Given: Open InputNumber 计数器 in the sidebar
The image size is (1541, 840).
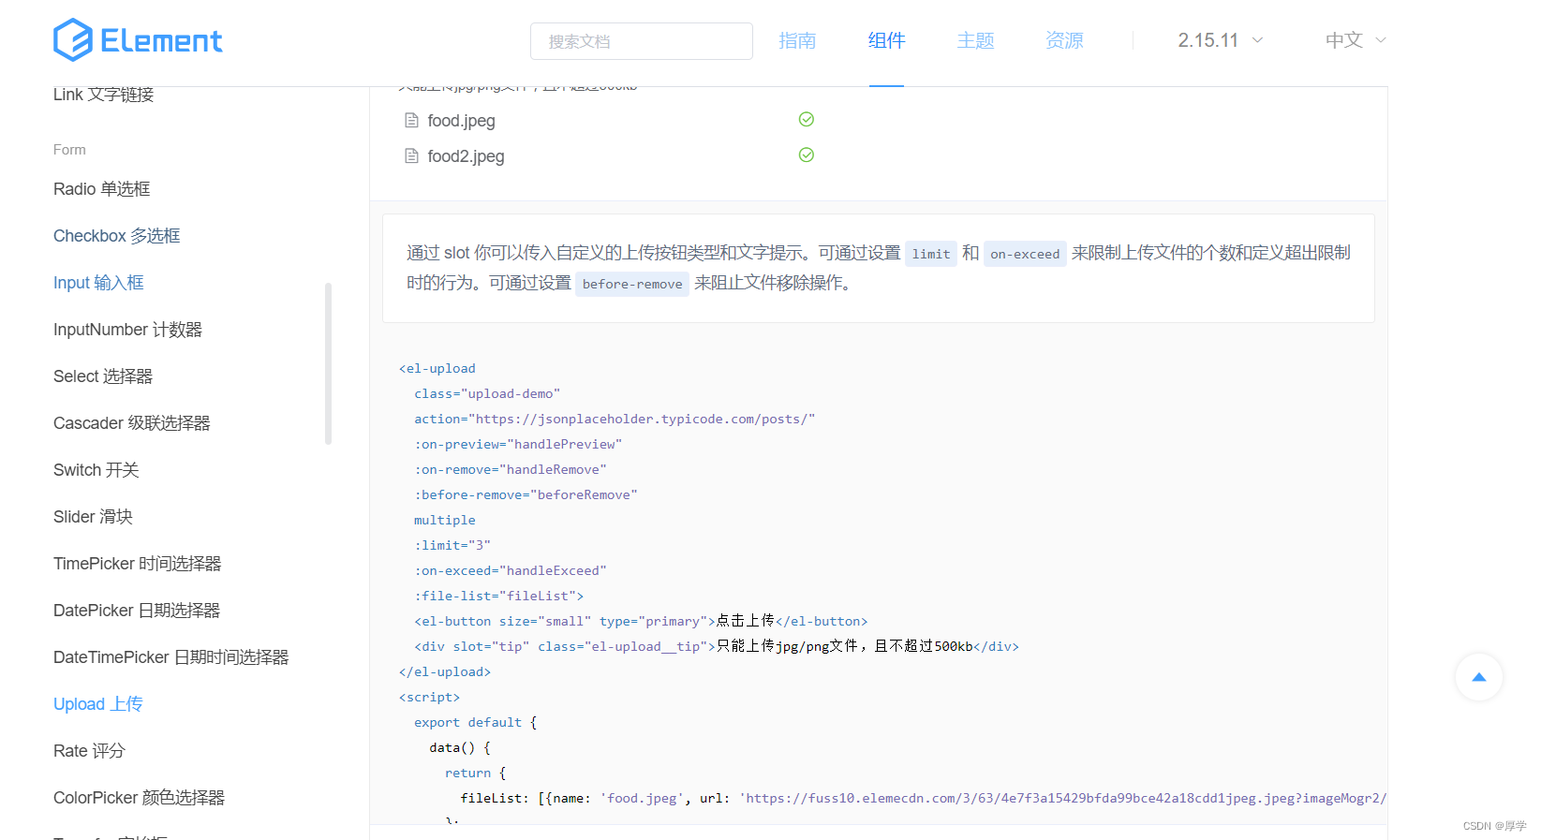Looking at the screenshot, I should (x=127, y=330).
